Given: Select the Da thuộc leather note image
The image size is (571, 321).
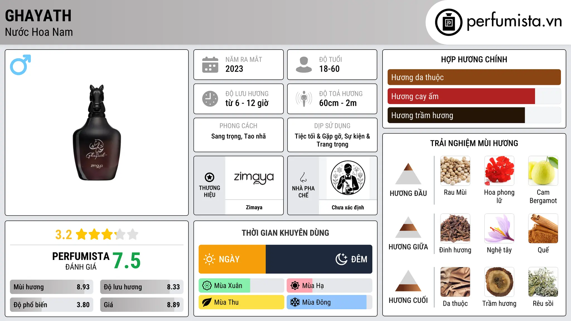Looking at the screenshot, I should (455, 282).
